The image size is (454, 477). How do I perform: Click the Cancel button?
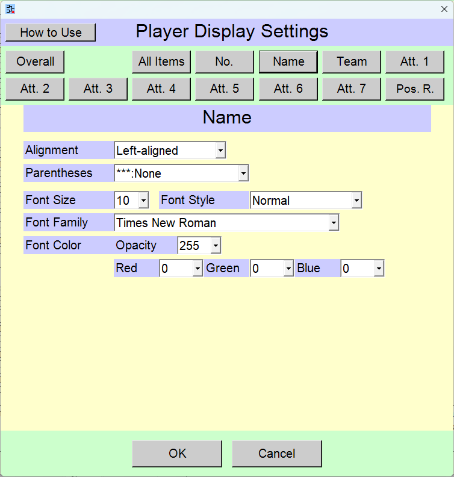[x=277, y=454]
